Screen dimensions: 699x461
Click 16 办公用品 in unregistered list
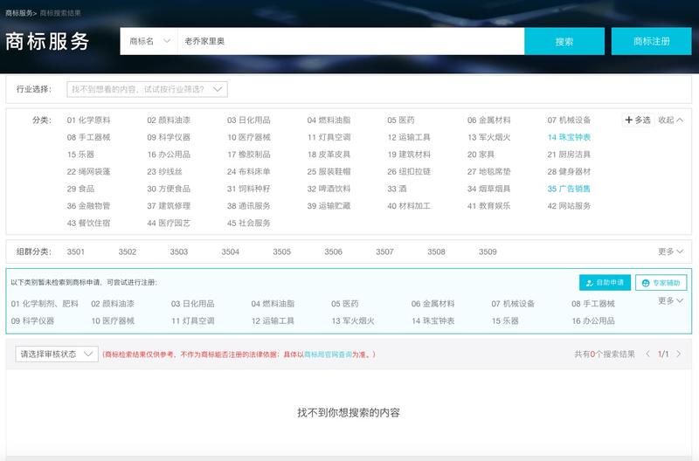(593, 320)
